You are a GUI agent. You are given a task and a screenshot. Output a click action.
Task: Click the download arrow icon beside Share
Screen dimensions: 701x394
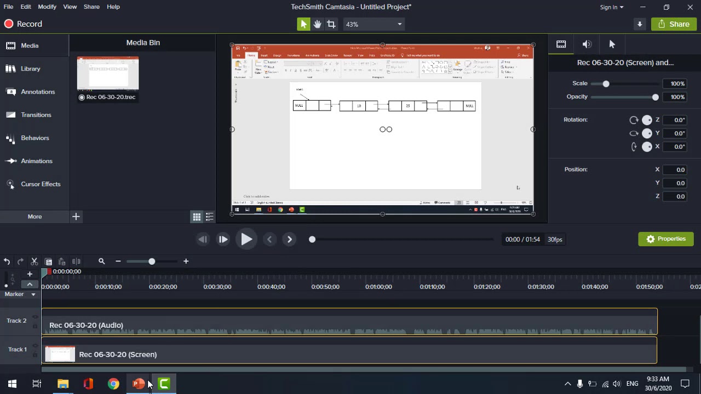(640, 24)
